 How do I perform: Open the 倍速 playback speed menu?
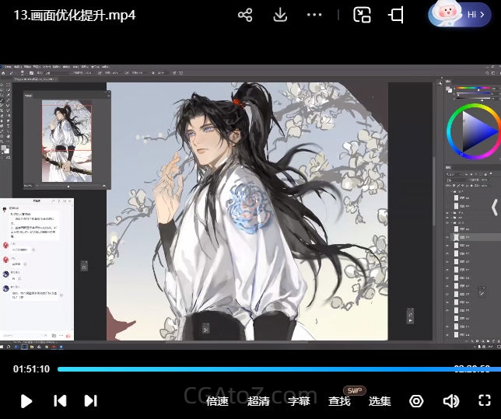[x=217, y=401]
